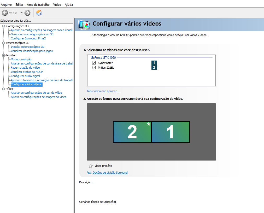The height and width of the screenshot is (213, 264).
Task: Click the Vídeo primário star icon
Action: [91, 166]
